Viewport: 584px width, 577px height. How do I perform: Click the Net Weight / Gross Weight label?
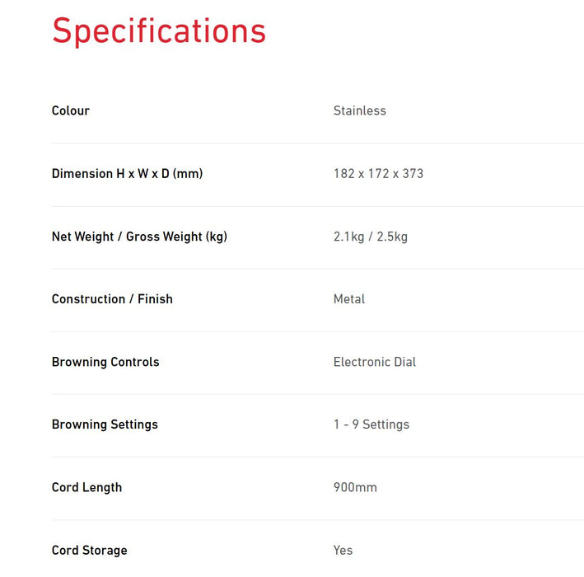(139, 237)
